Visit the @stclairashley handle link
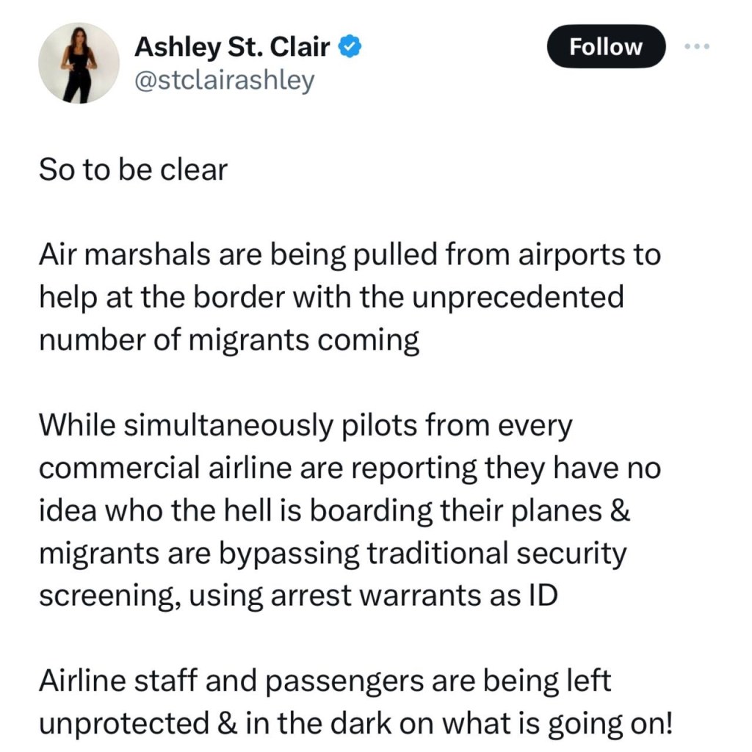This screenshot has width=752, height=752. 224,79
